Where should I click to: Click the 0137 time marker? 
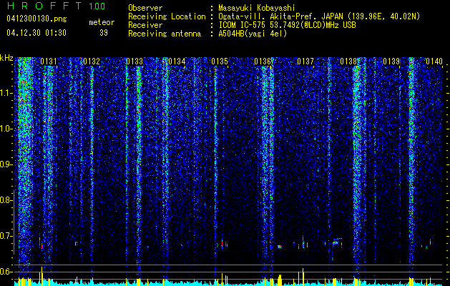[305, 61]
